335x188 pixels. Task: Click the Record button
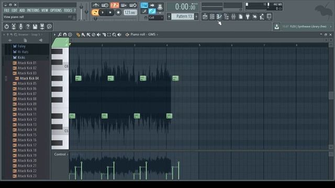[x=118, y=13]
